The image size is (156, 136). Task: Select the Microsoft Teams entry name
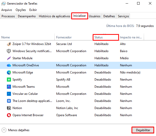point(23,87)
